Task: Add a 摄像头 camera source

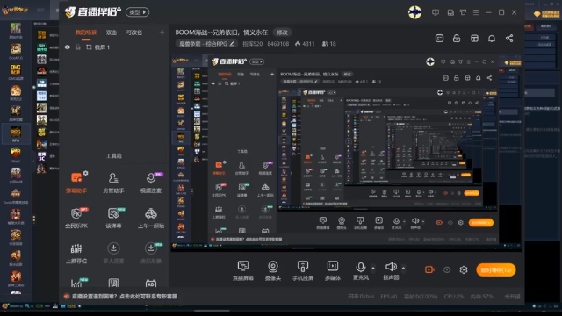Action: (x=273, y=270)
